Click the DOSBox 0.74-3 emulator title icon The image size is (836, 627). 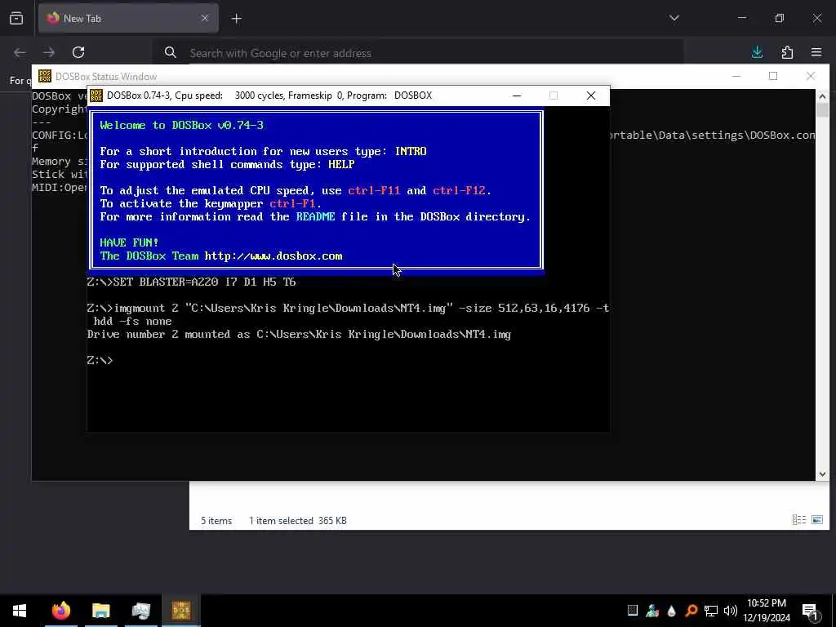pos(96,96)
